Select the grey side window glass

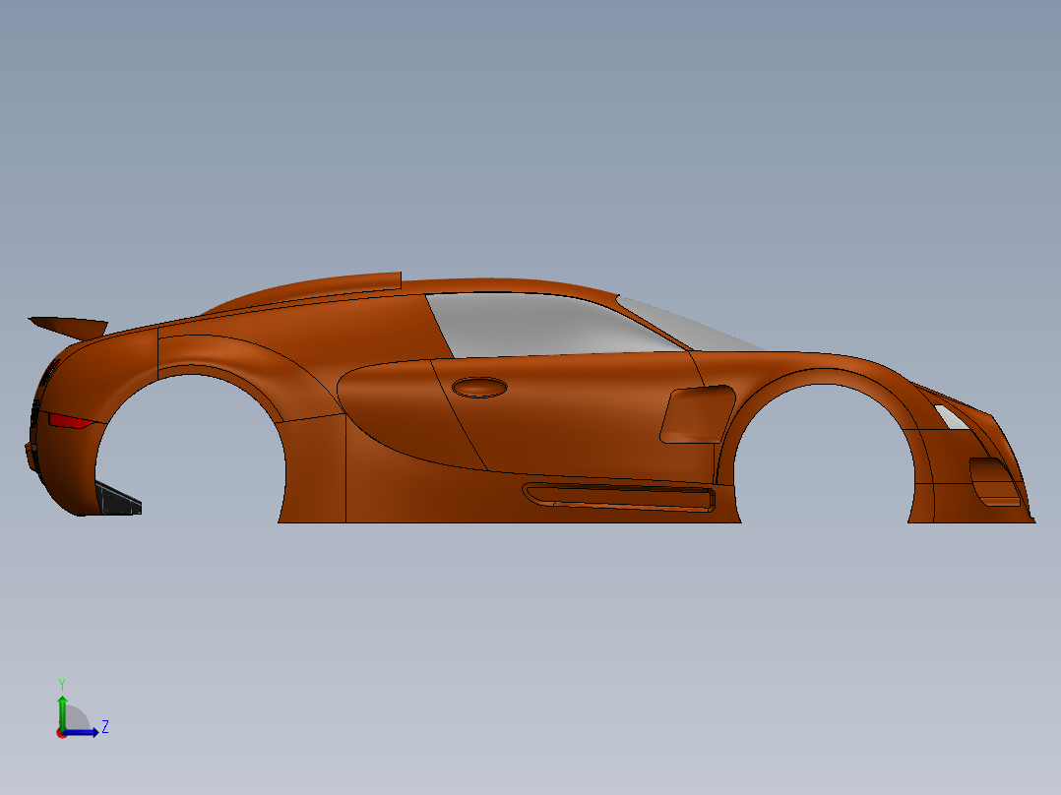pos(541,324)
